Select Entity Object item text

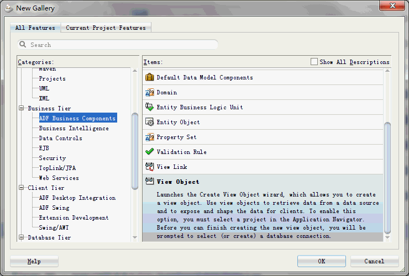[178, 122]
